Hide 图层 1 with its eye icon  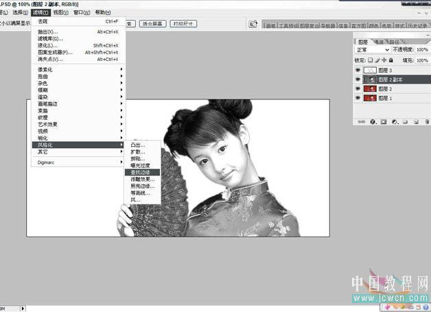[358, 98]
